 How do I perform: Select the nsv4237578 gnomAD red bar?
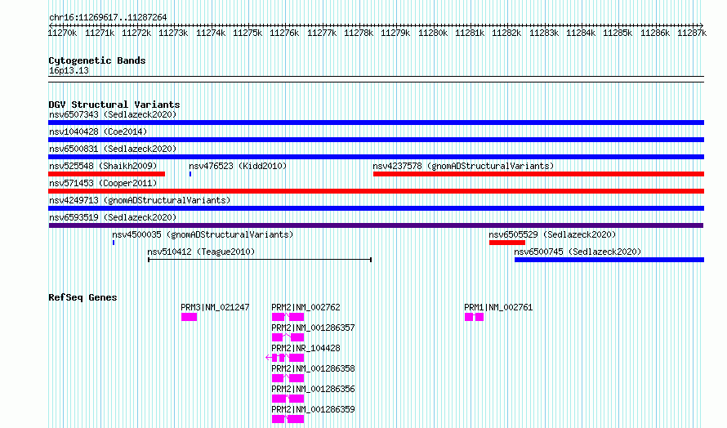539,174
